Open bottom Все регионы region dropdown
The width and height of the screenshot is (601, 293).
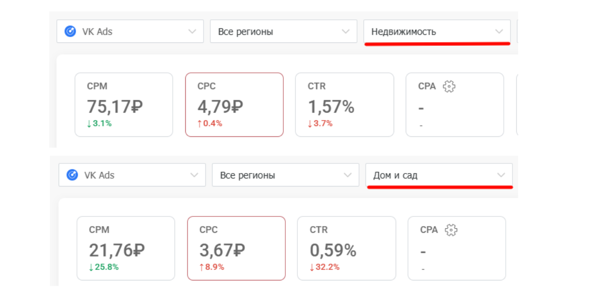(285, 175)
